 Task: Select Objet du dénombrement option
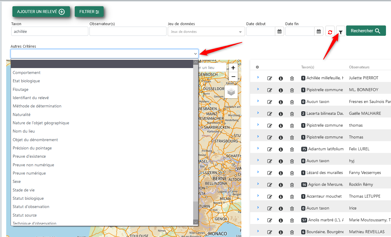102,140
